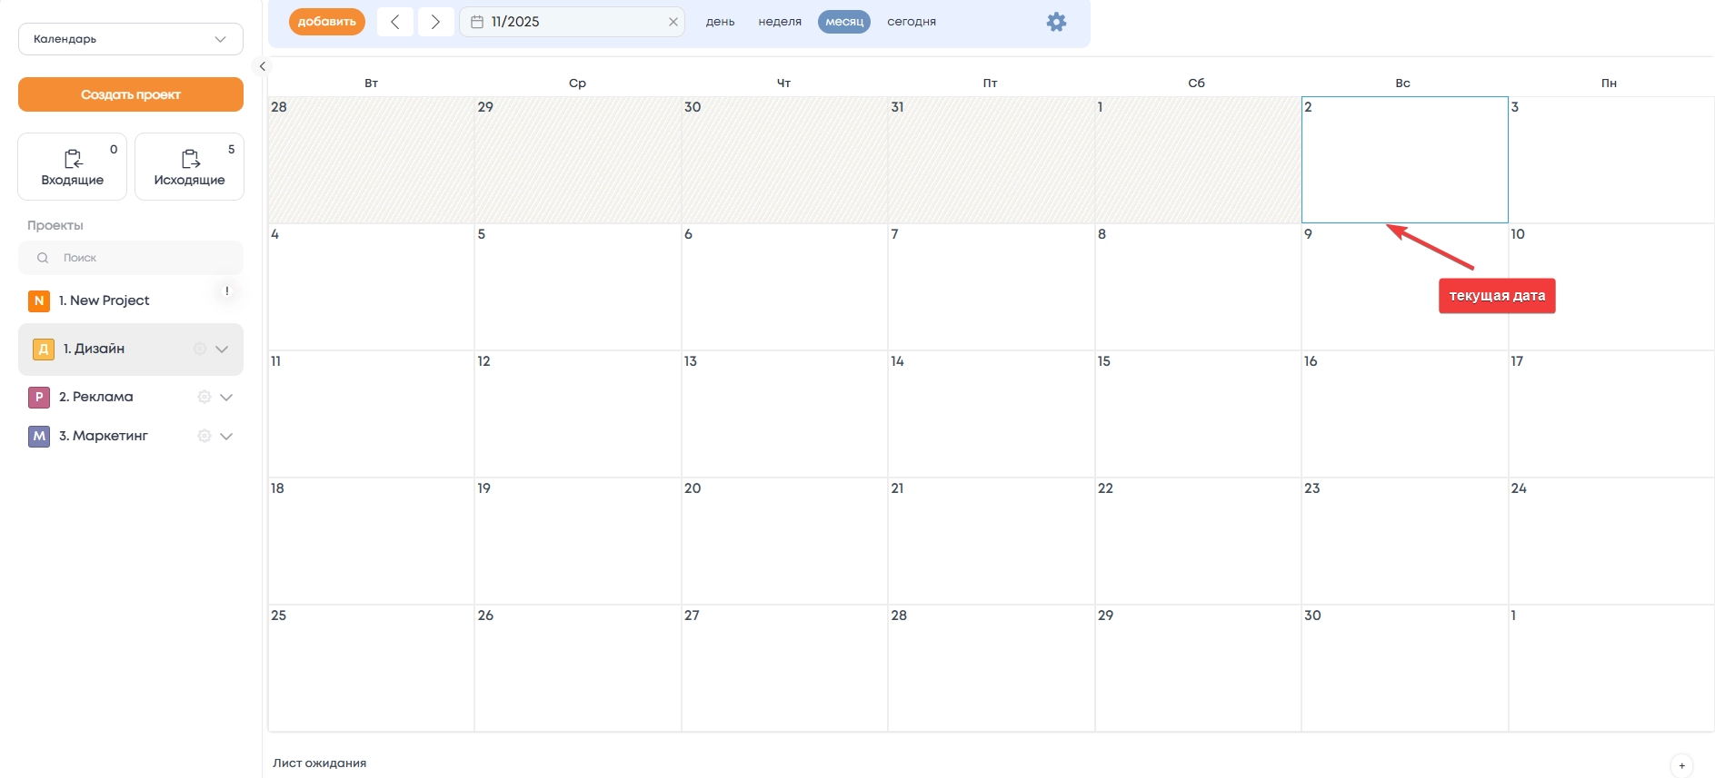The height and width of the screenshot is (778, 1715).
Task: Clear the 11/2025 date field
Action: [673, 22]
